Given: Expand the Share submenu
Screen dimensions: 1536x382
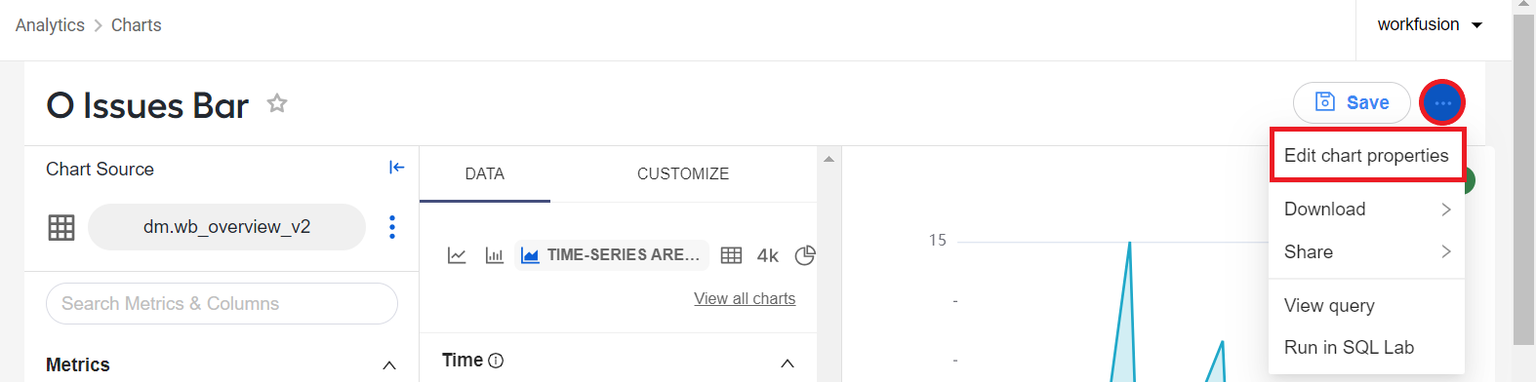Looking at the screenshot, I should pyautogui.click(x=1366, y=252).
